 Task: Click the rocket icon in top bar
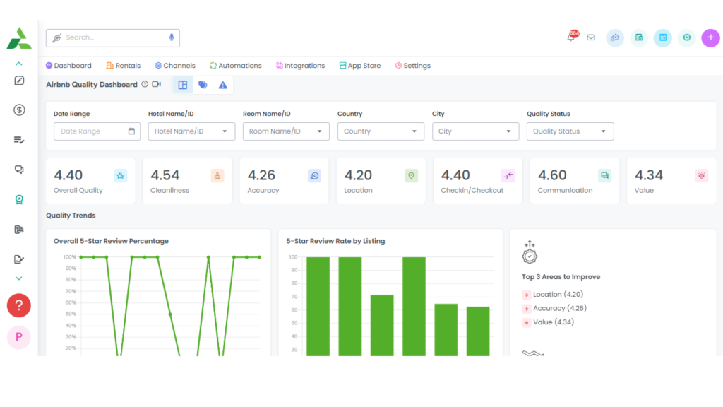click(615, 38)
